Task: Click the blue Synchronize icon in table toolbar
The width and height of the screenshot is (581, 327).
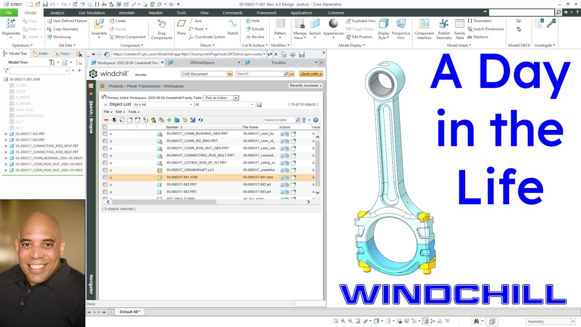Action: click(200, 120)
